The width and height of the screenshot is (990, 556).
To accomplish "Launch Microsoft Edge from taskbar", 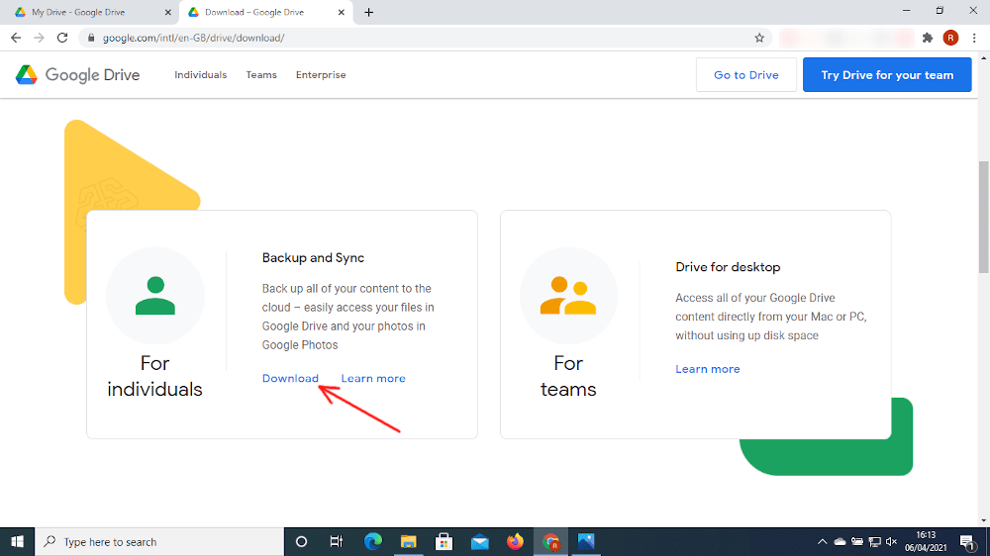I will 373,541.
